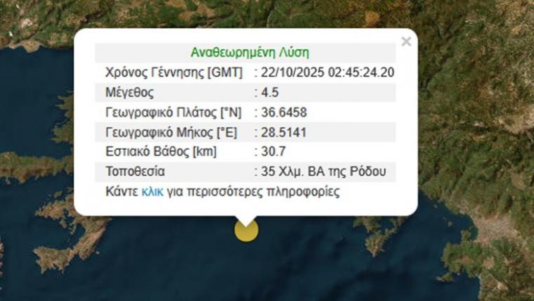
Task: Close the earthquake info popup
Action: coord(405,41)
